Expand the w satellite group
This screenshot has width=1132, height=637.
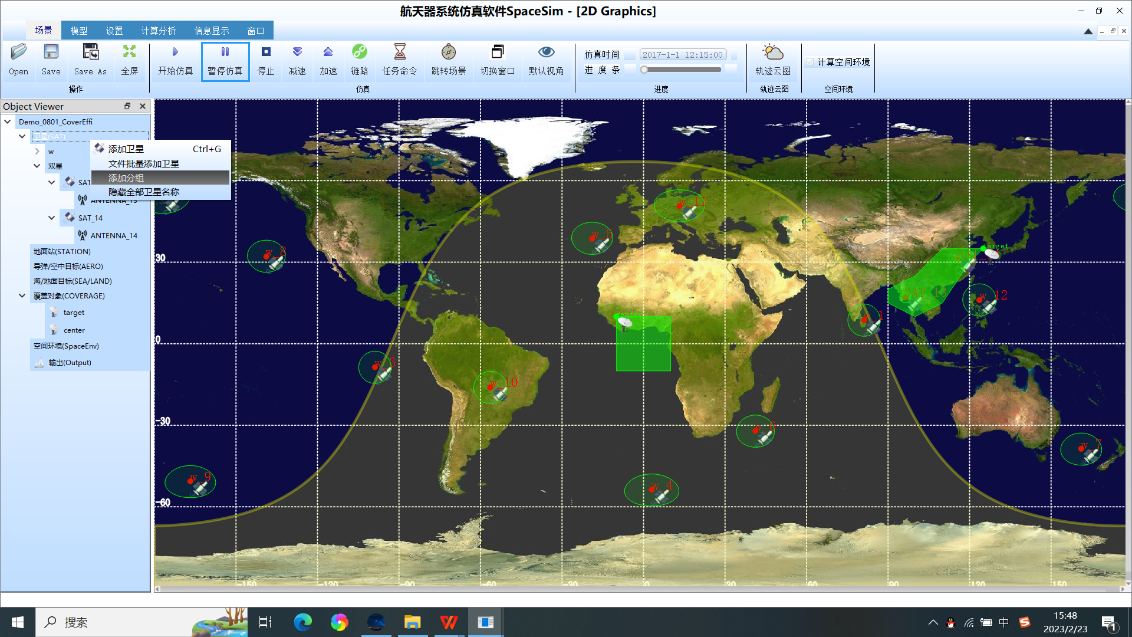(x=37, y=152)
